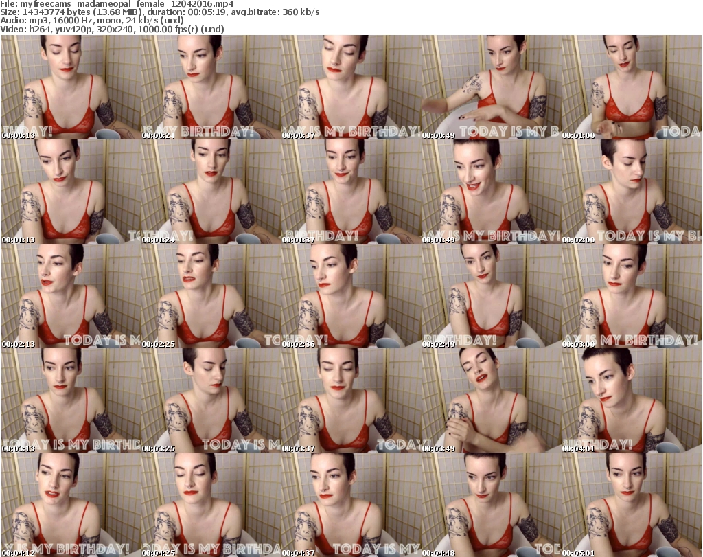The height and width of the screenshot is (557, 703).
Task: Click the thumbnail timestamped 00:02:36
Action: coord(351,296)
